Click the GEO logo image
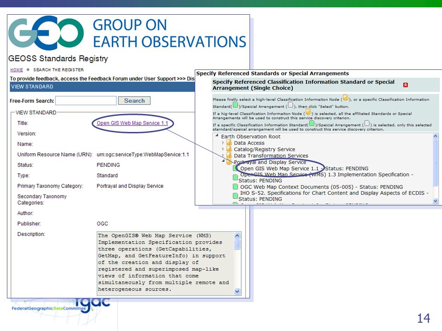Image resolution: width=442 pixels, height=331 pixels. point(46,33)
